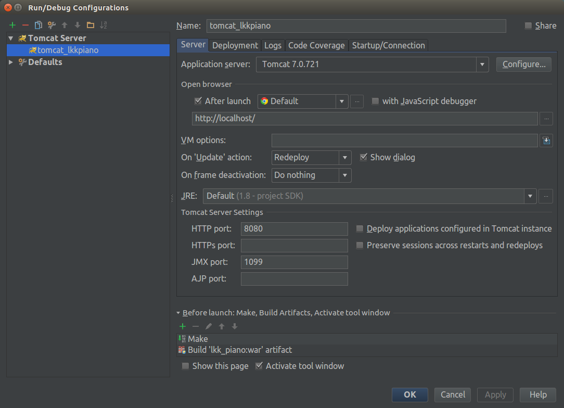
Task: Click the Configure... button
Action: click(x=524, y=65)
